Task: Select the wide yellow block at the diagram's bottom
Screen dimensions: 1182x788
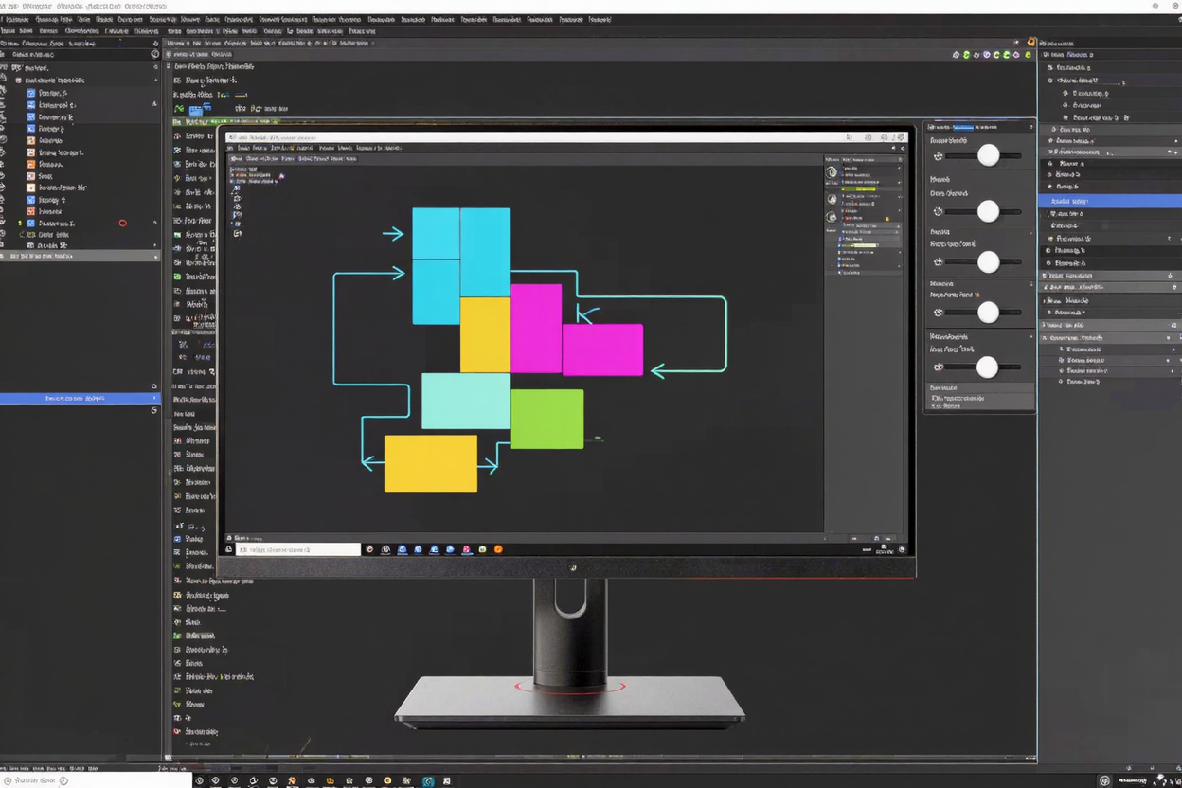Action: (431, 463)
